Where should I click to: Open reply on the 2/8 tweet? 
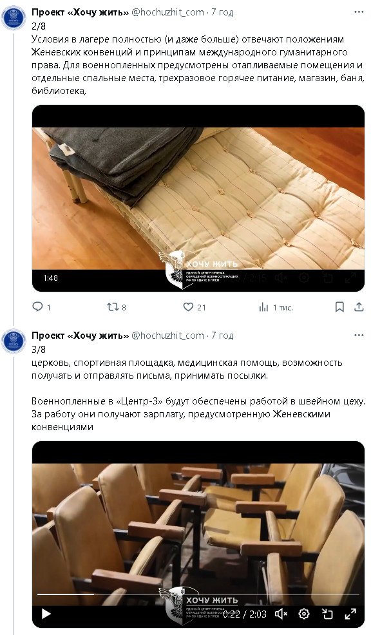pyautogui.click(x=37, y=307)
